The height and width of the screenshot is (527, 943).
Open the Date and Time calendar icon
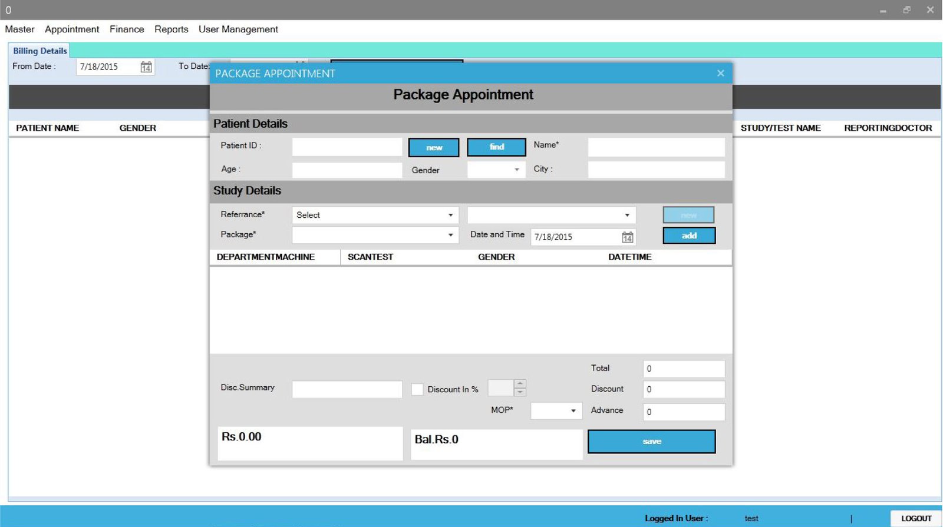pos(628,237)
